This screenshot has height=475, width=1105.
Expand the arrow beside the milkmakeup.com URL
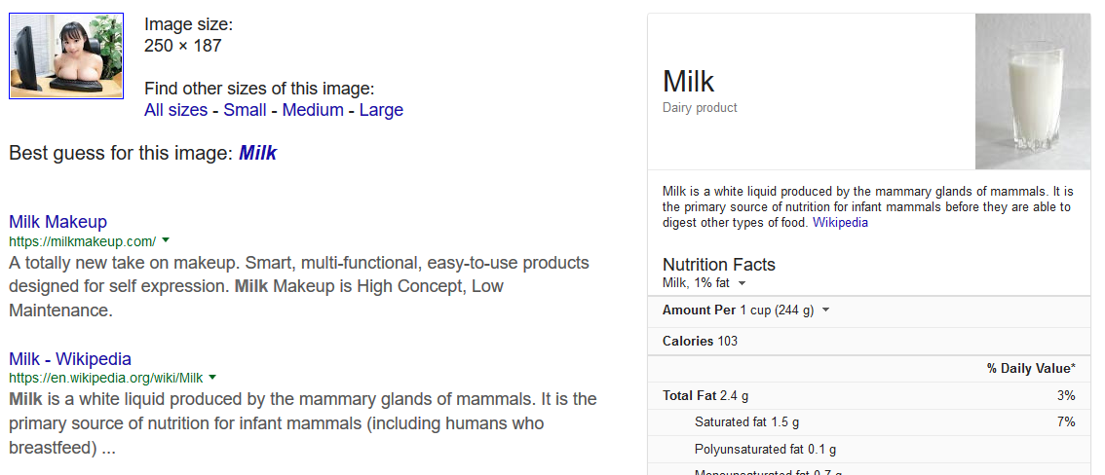coord(166,240)
